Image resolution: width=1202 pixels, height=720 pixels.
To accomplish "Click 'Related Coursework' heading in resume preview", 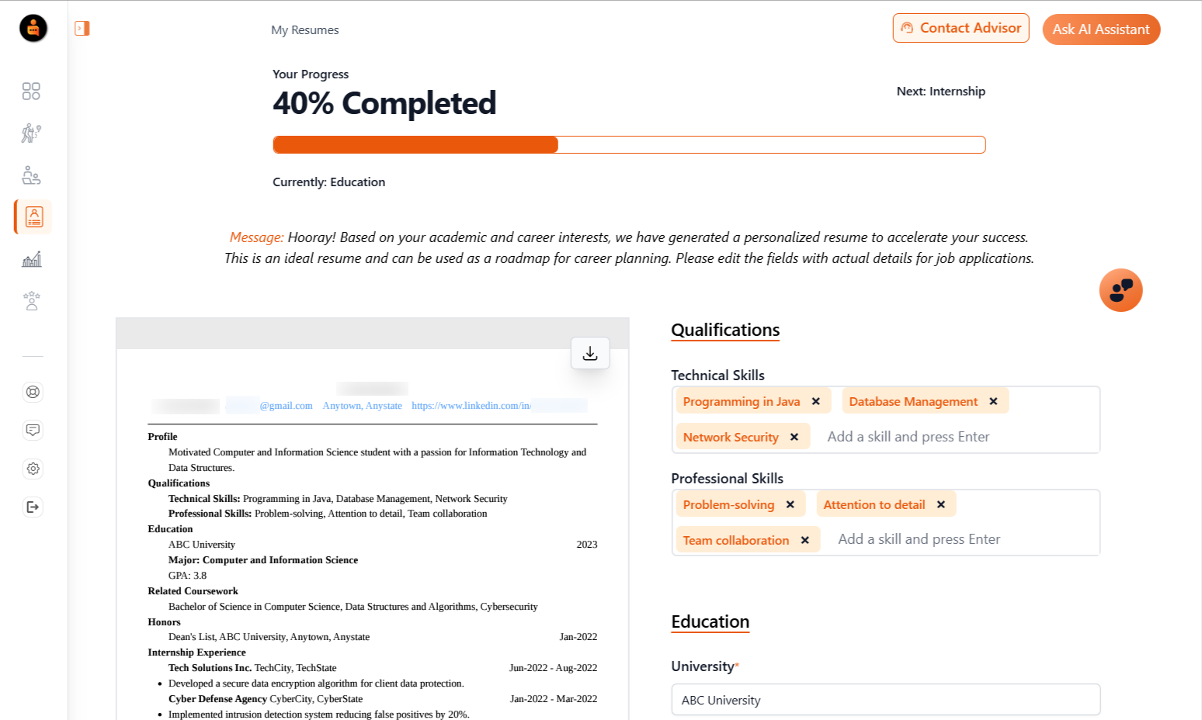I will tap(193, 591).
